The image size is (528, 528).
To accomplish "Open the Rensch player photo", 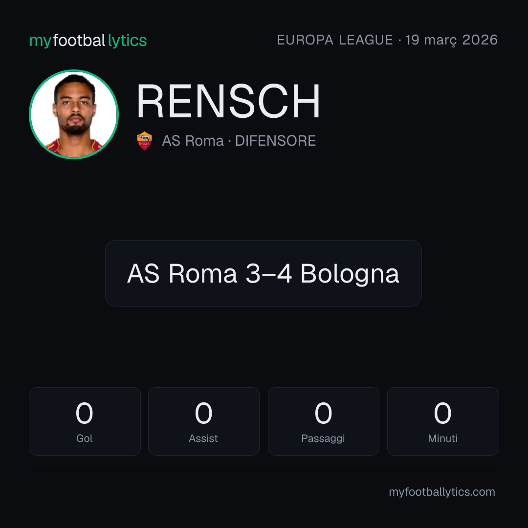I will click(74, 114).
